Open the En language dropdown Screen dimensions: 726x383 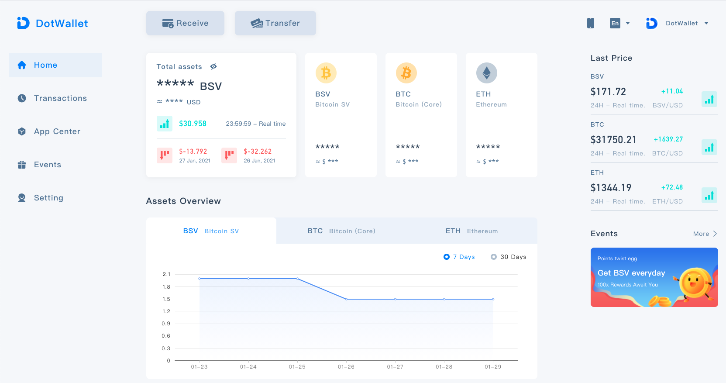pyautogui.click(x=619, y=23)
